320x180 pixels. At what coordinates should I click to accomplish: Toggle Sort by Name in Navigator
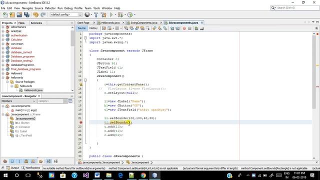click(x=48, y=161)
